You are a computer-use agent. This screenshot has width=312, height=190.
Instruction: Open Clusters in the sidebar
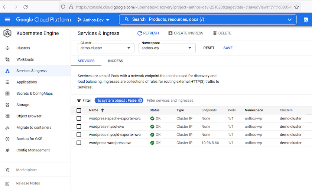coord(23,48)
